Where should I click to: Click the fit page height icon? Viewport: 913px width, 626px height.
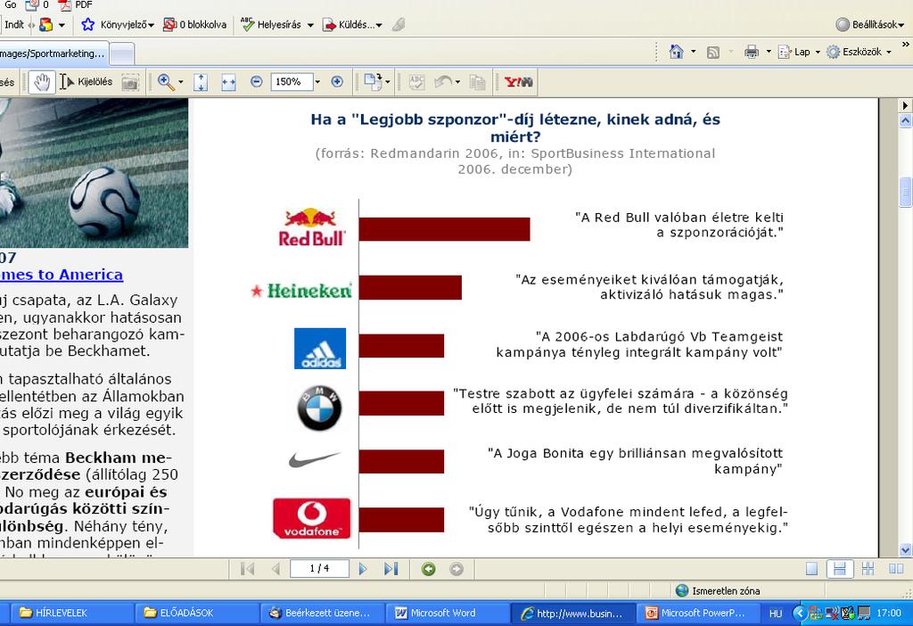point(201,82)
